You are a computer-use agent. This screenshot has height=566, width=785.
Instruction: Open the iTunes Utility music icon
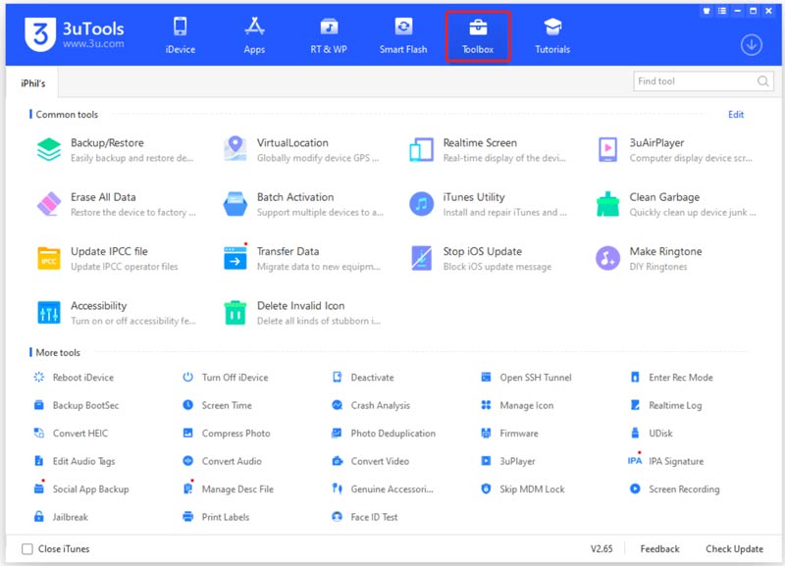click(421, 204)
